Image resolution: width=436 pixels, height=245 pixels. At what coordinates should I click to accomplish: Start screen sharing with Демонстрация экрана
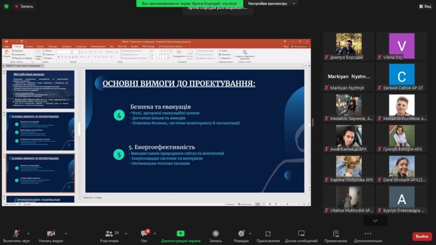tap(181, 236)
